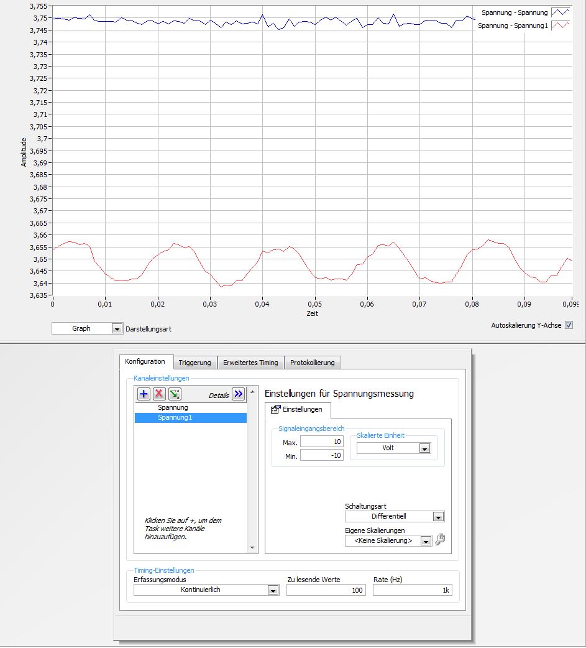Click the blue Spannung legend line sample
This screenshot has width=586, height=648.
click(561, 12)
